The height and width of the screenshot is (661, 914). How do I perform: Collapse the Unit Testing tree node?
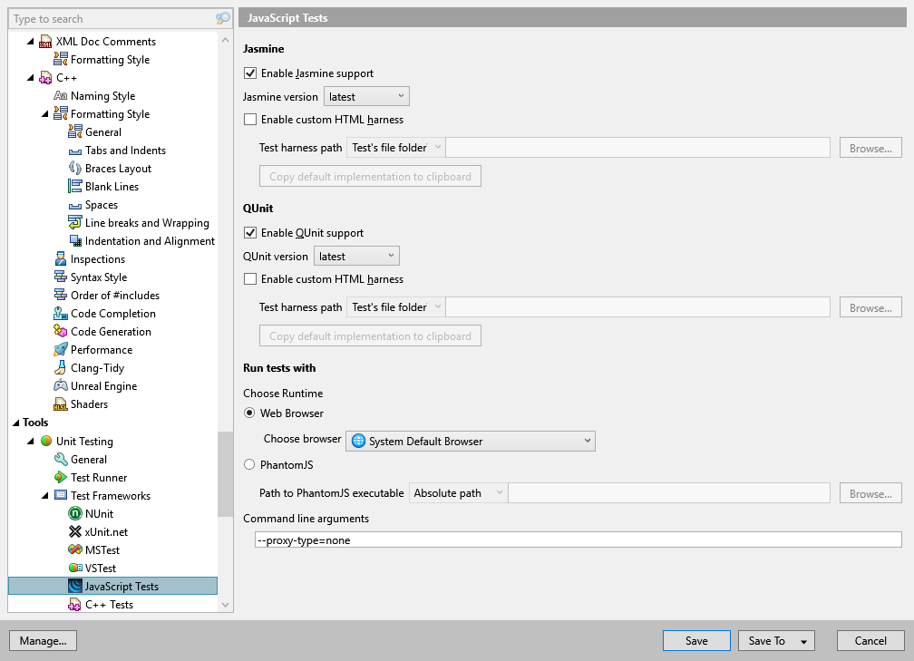tap(32, 442)
